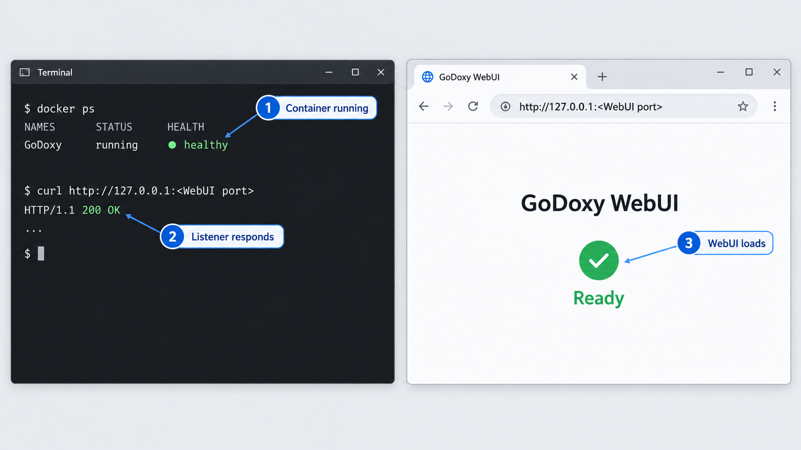
Task: Click the 'healthy' status in terminal
Action: click(206, 145)
